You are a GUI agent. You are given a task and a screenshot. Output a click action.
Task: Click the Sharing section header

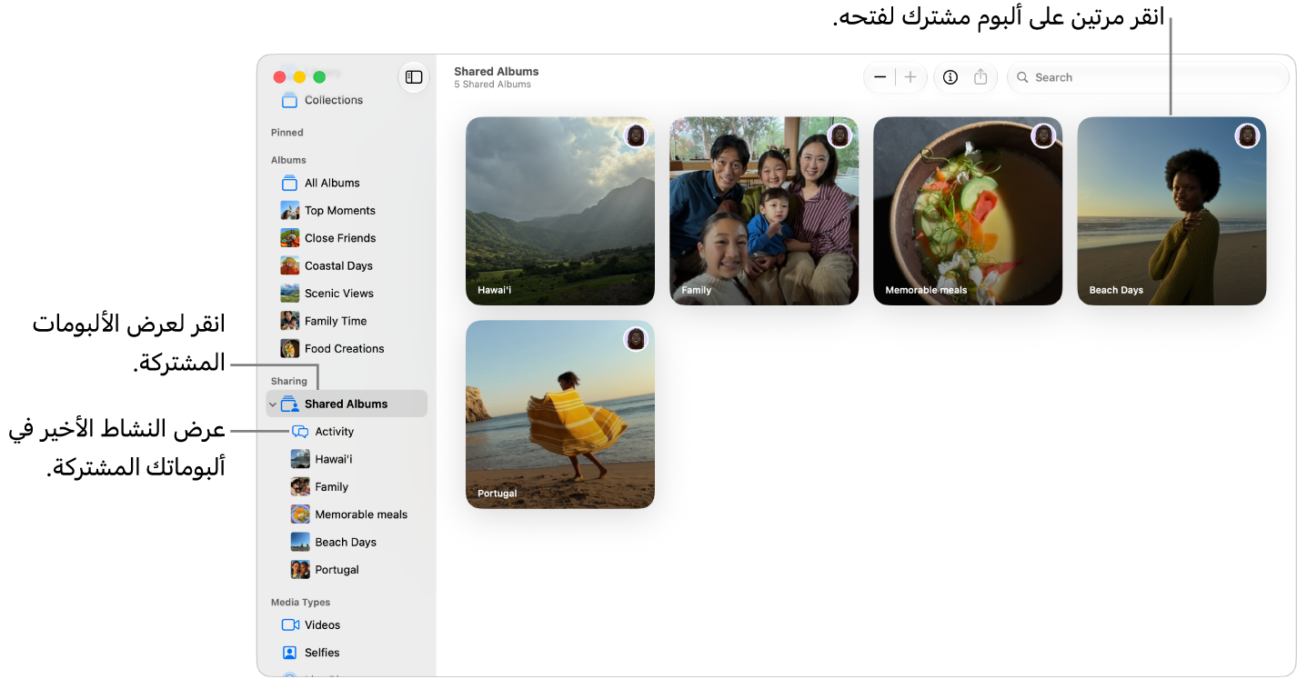coord(289,381)
